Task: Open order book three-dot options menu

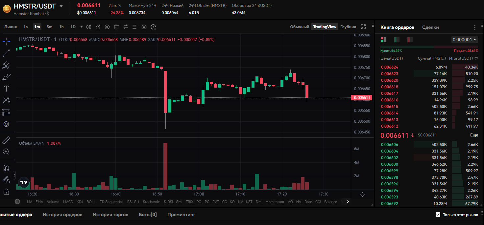Action: pyautogui.click(x=474, y=28)
